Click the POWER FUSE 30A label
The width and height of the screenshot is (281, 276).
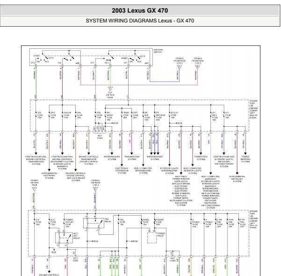160,222
